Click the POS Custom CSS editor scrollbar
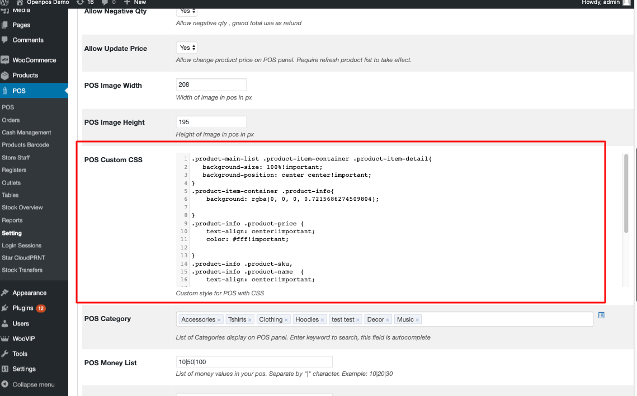Viewport: 637px width, 396px height. coord(626,193)
